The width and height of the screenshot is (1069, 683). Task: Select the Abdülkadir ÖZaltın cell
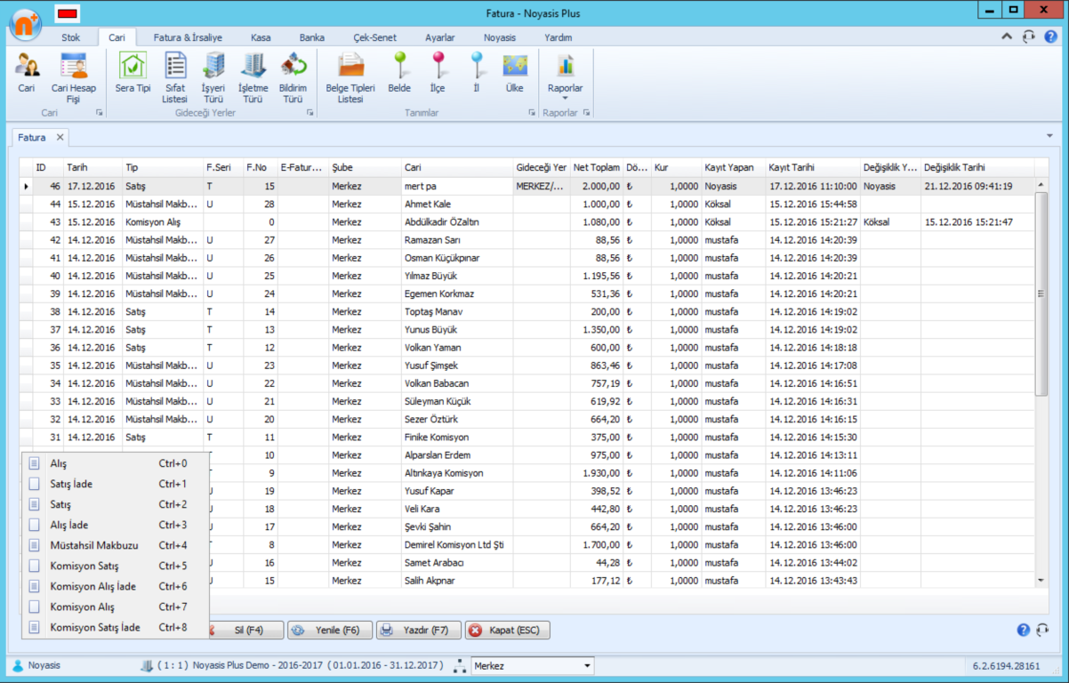[457, 221]
